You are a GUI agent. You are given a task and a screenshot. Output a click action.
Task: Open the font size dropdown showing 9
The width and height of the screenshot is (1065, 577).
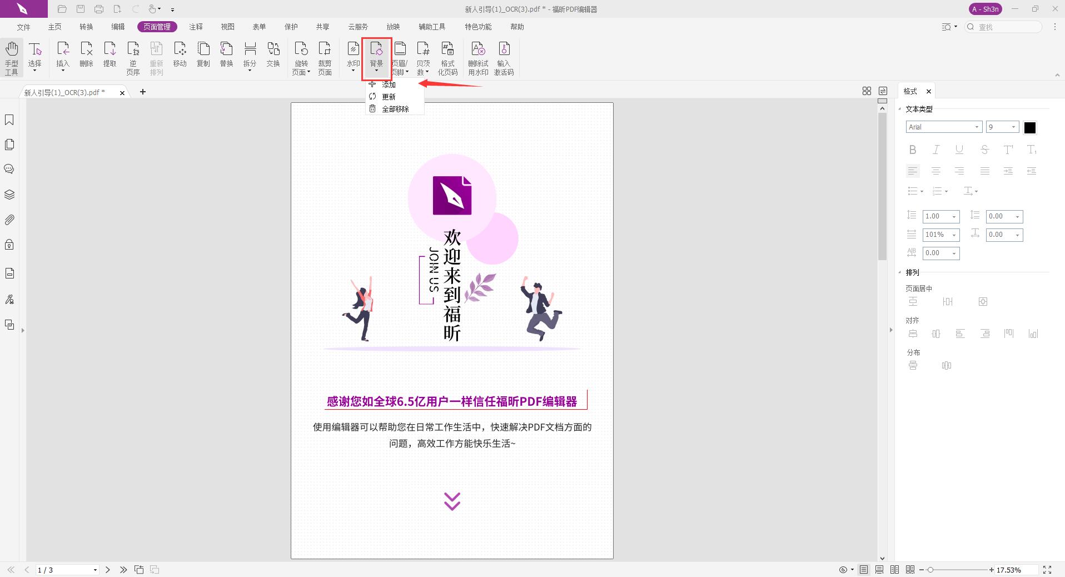[x=1013, y=127]
